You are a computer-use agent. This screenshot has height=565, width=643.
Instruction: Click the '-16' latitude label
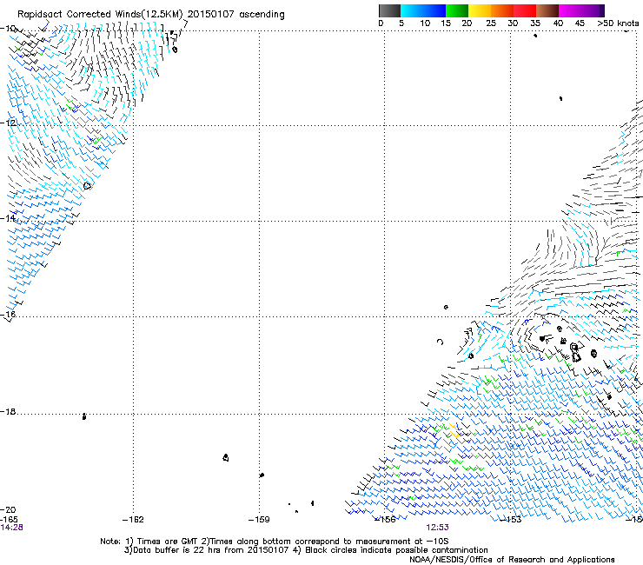[8, 315]
